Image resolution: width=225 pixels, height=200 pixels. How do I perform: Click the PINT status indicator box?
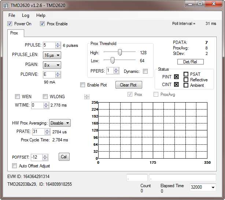(x=176, y=77)
